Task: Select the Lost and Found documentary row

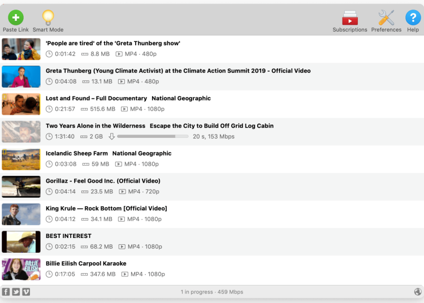Action: coord(226,103)
